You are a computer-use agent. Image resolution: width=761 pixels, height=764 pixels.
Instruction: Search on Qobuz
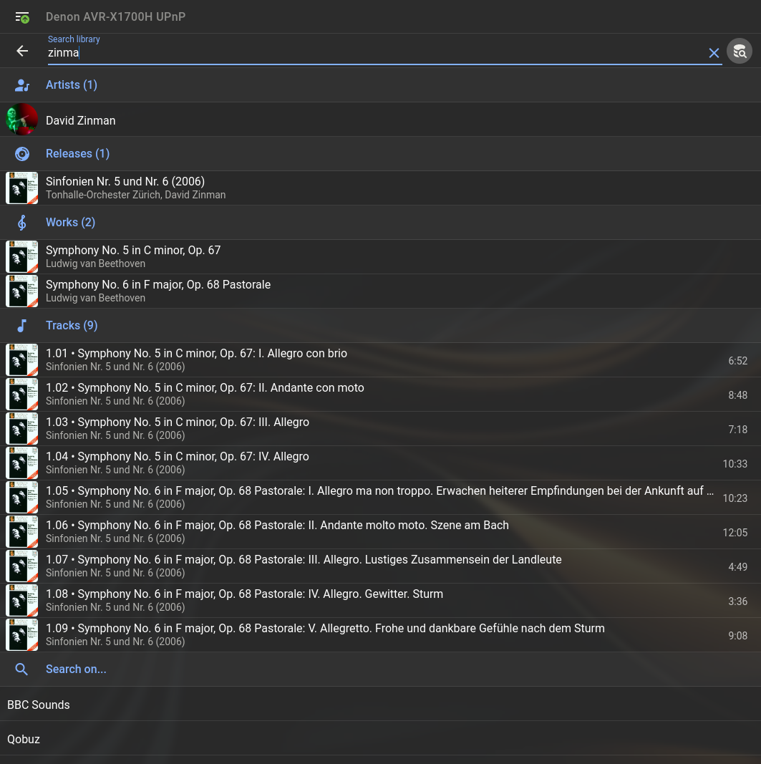coord(24,739)
